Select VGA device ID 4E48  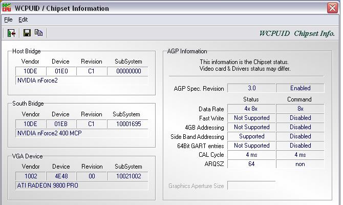pos(61,176)
